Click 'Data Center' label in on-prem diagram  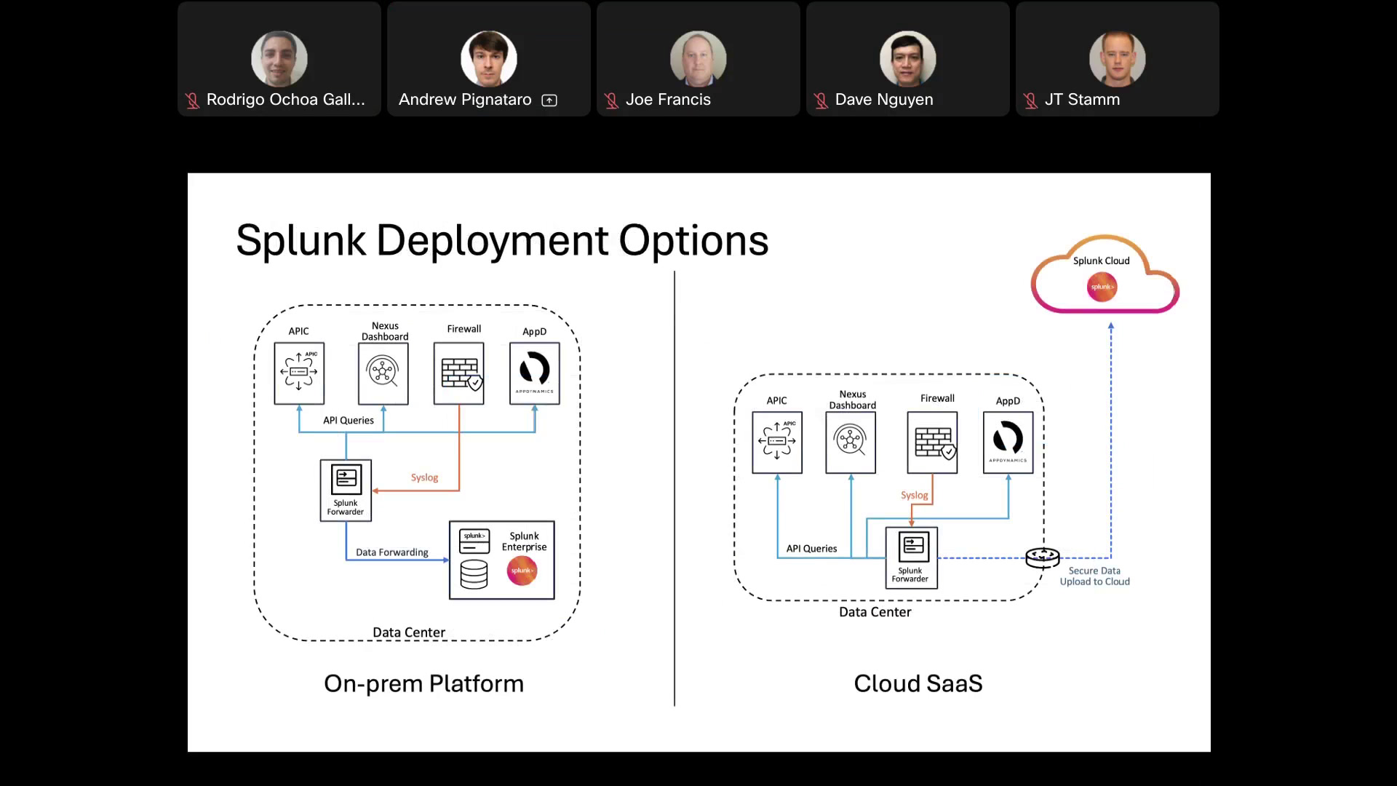pyautogui.click(x=409, y=632)
